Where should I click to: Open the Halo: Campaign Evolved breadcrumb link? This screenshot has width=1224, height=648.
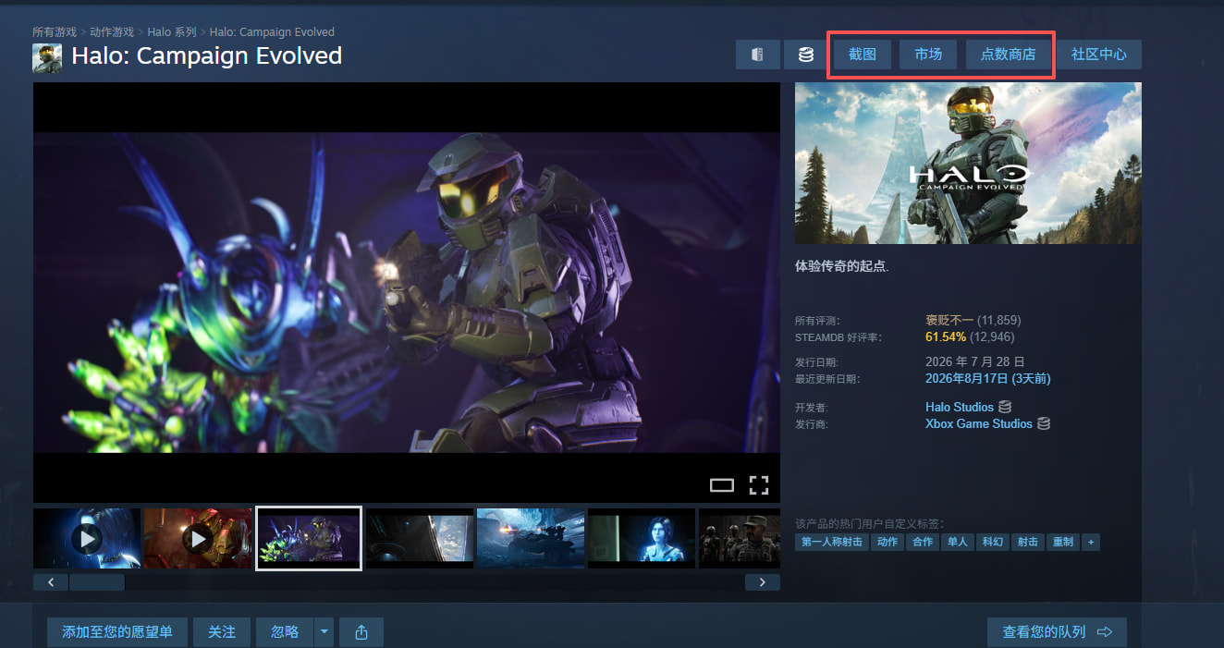272,32
